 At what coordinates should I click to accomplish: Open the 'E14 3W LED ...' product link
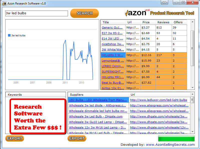[112, 39]
